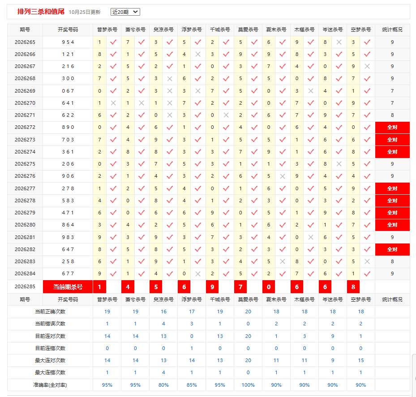416x397 pixels.
Task: Click the X mark for 岑迷杀号 in row 2026275
Action: [x=339, y=164]
